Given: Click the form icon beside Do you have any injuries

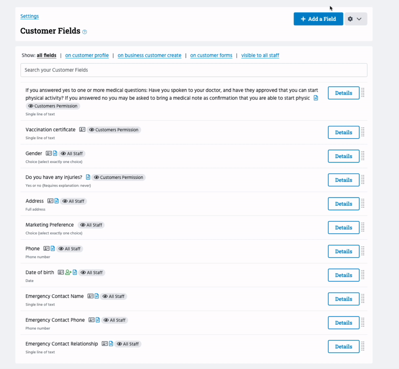Looking at the screenshot, I should pos(88,177).
